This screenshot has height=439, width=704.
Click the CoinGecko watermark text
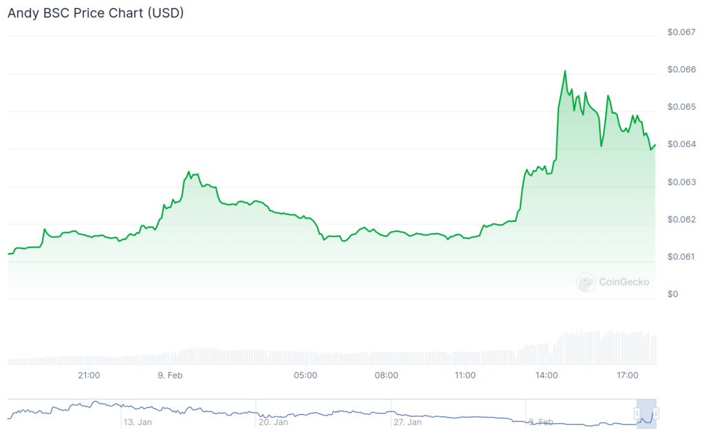624,282
